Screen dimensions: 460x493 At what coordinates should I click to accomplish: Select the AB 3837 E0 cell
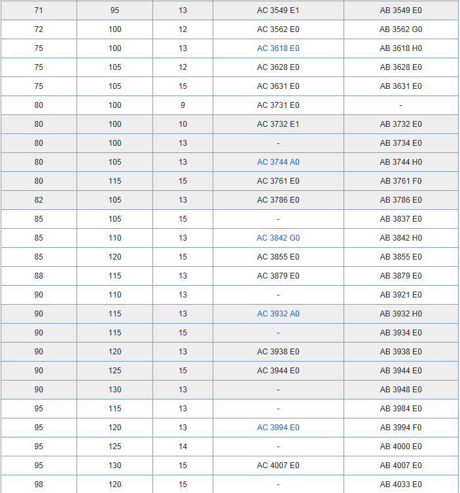pos(400,219)
